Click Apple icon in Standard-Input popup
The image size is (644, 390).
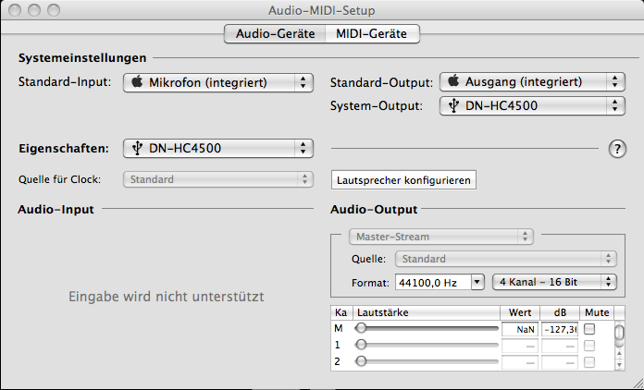137,82
